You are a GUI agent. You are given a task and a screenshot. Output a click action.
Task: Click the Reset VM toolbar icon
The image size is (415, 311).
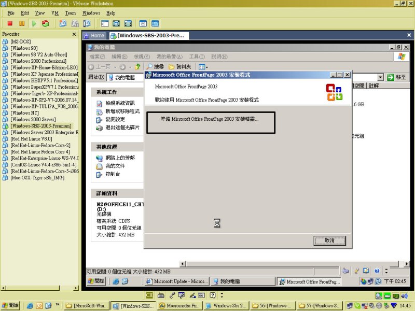(x=46, y=23)
